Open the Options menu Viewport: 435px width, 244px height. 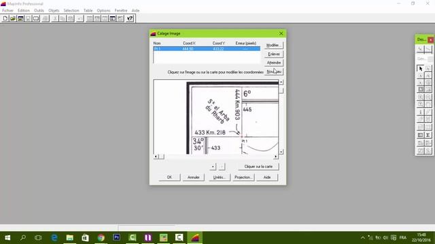103,11
